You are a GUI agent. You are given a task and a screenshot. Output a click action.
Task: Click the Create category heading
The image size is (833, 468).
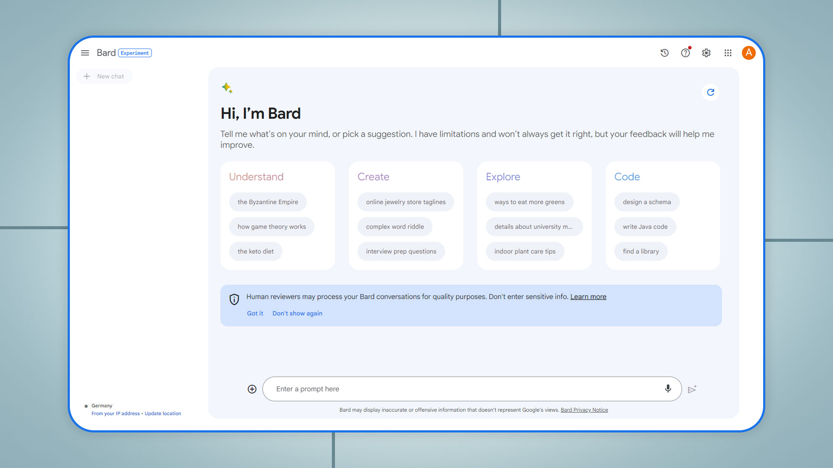click(x=373, y=177)
